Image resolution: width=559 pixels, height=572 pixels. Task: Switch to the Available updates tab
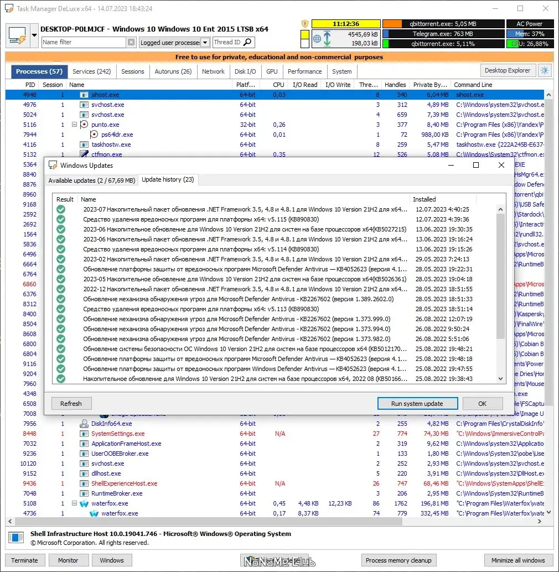92,180
